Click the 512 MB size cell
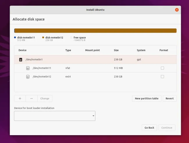 coord(118,68)
